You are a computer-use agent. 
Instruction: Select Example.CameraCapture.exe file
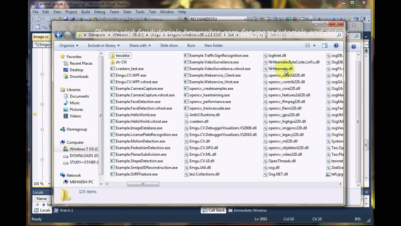click(137, 89)
